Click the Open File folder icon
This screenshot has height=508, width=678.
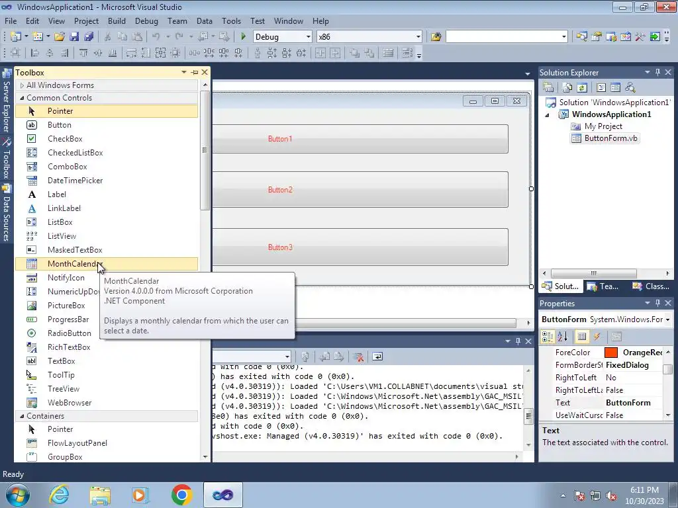pos(60,37)
